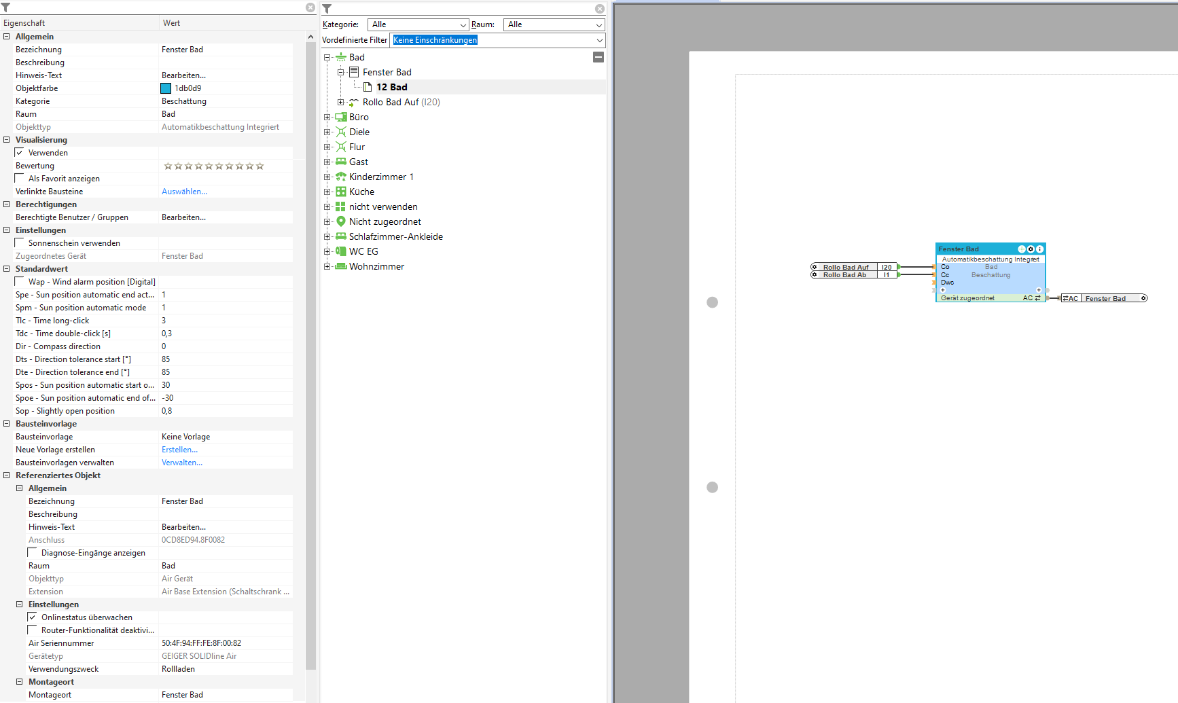Uncheck Onlinestatus überwachen
Screen dimensions: 1178x703
[32, 617]
